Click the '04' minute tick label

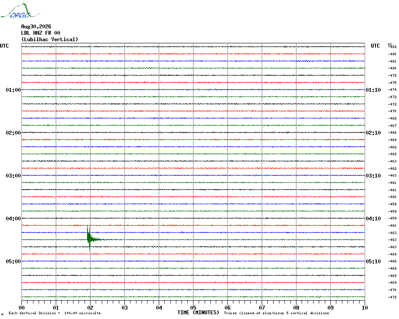pyautogui.click(x=159, y=308)
